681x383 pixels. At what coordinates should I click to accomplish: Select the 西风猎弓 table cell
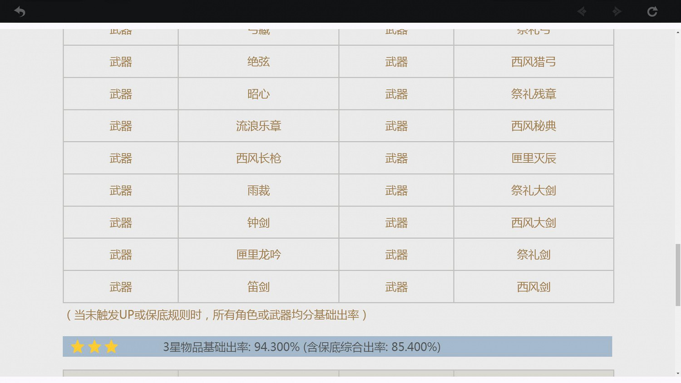(x=533, y=62)
